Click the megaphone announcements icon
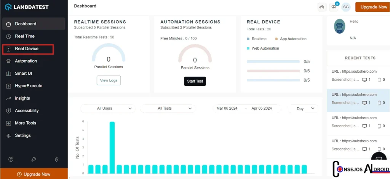 point(334,7)
